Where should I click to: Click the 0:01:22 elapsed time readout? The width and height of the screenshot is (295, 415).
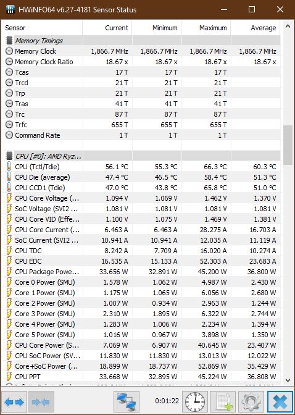[x=167, y=401]
